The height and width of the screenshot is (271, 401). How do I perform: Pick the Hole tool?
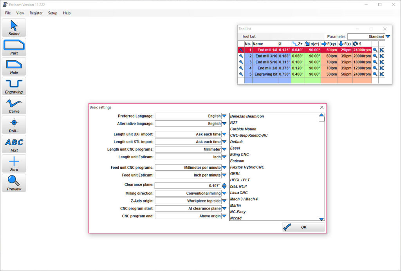(14, 67)
